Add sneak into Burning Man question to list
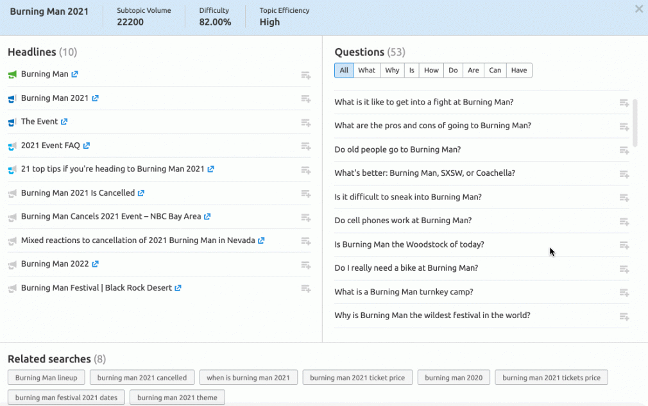 click(x=624, y=198)
